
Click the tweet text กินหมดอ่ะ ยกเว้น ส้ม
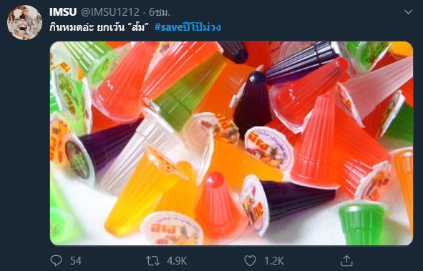click(99, 27)
